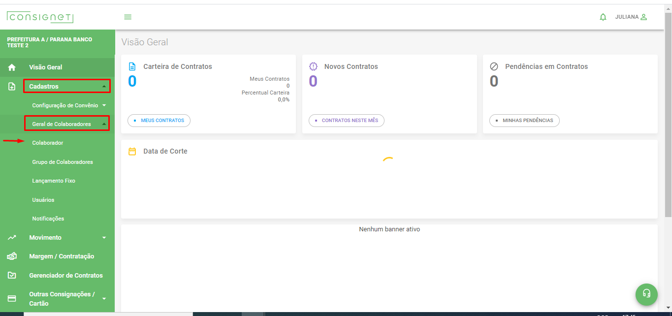The height and width of the screenshot is (316, 672).
Task: Click the Percentual Carteira label
Action: [265, 93]
